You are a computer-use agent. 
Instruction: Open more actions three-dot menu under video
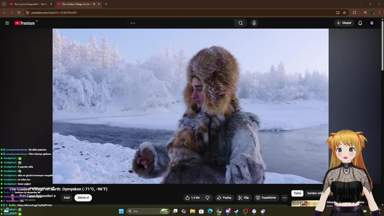coord(284,198)
